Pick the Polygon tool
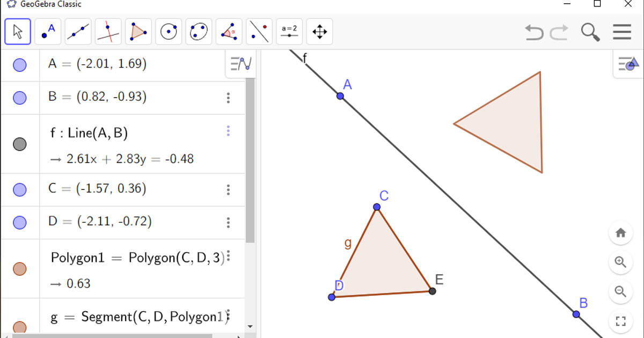The image size is (644, 338). [x=138, y=32]
